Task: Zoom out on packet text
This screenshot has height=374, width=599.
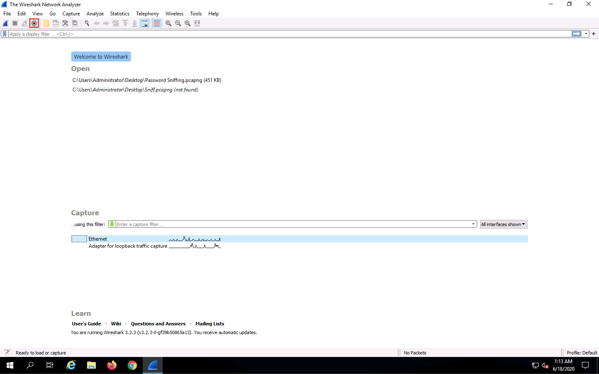Action: coord(178,23)
